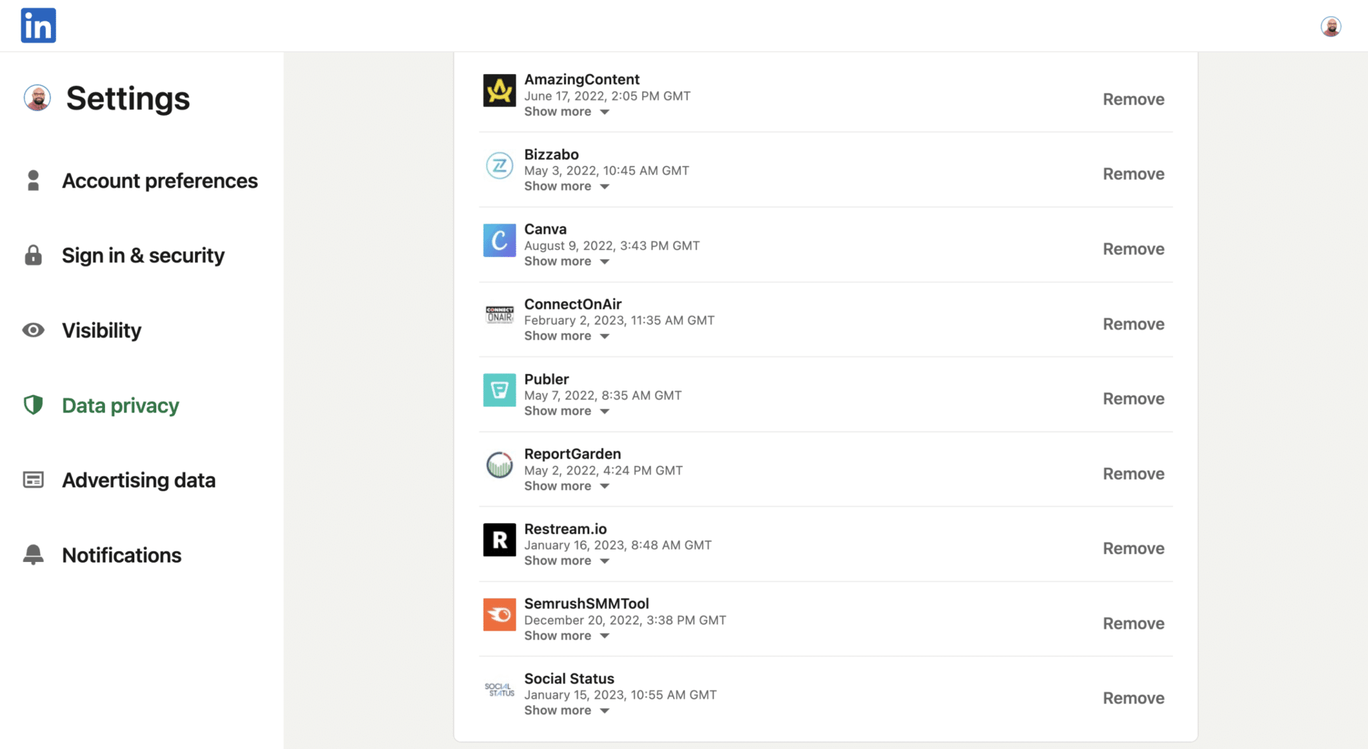
Task: Click date 'January 16, 2023, 8:48 AM GMT'
Action: point(618,545)
